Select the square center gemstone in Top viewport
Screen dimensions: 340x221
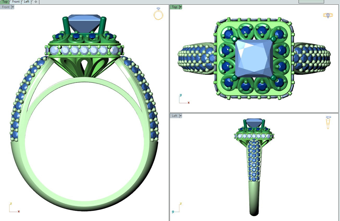tap(254, 59)
